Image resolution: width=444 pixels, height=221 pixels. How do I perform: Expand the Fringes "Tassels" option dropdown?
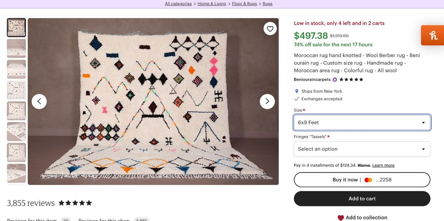[362, 149]
